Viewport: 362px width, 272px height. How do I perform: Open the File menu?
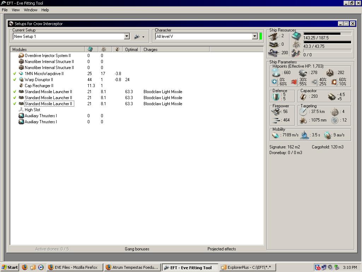tap(5, 10)
